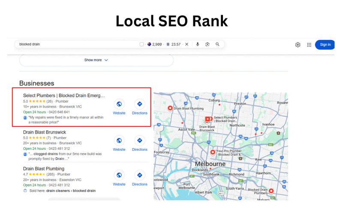
Task: Get Directions to Select Plumbers
Action: click(x=139, y=104)
